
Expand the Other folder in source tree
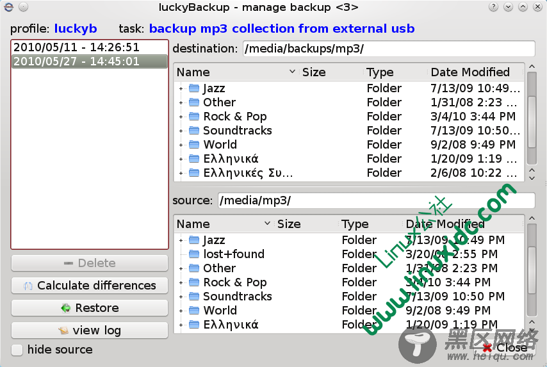click(x=181, y=268)
